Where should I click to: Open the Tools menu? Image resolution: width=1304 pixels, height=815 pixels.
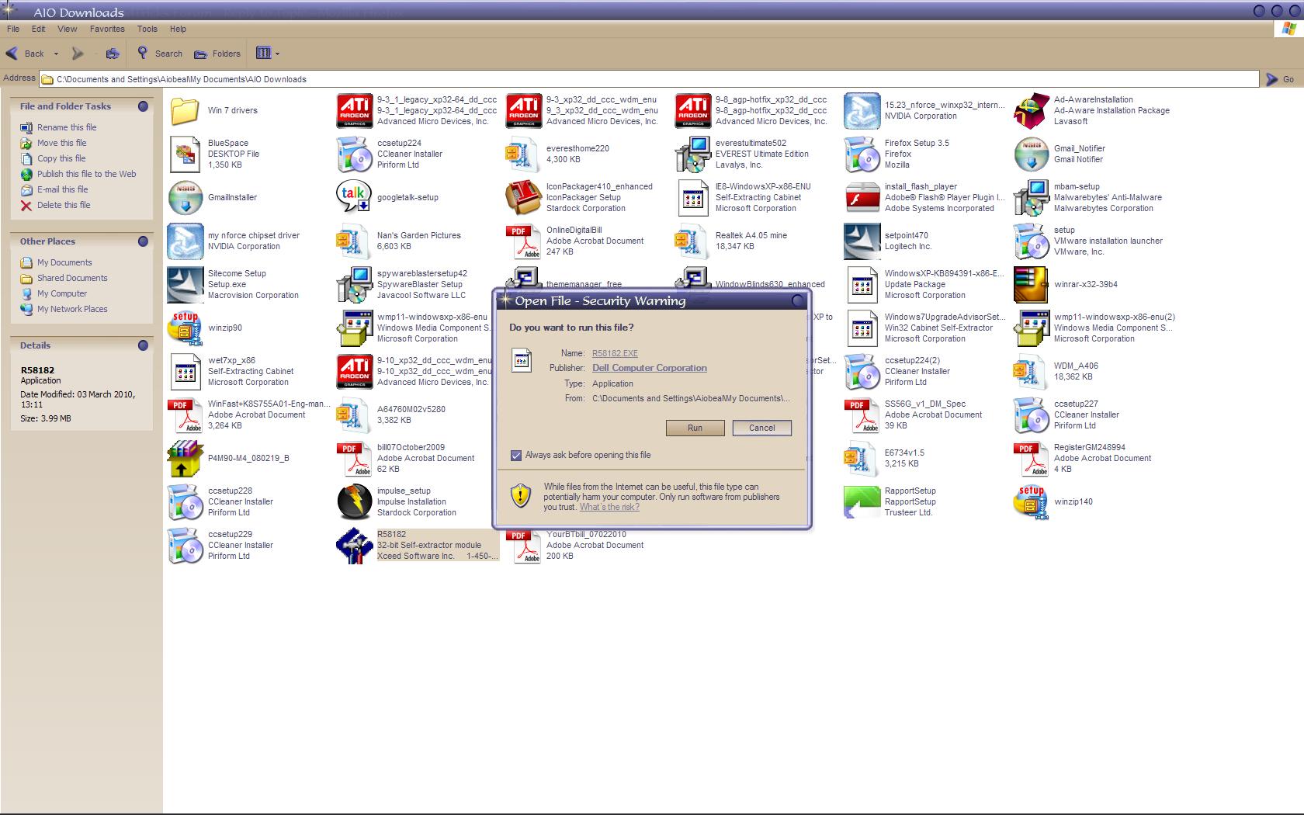[x=147, y=29]
